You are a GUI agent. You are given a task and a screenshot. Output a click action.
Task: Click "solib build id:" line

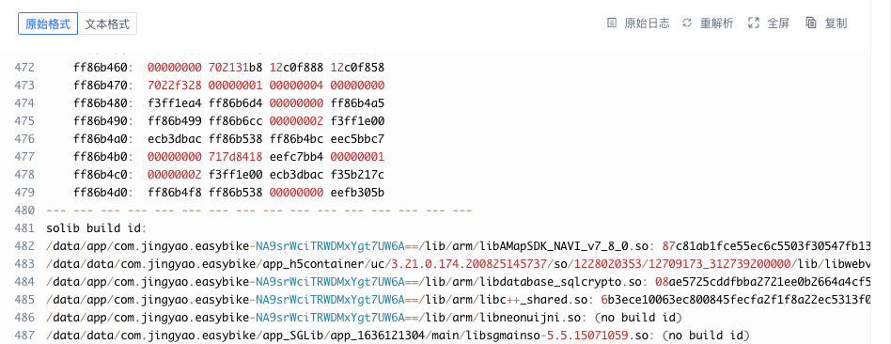97,228
